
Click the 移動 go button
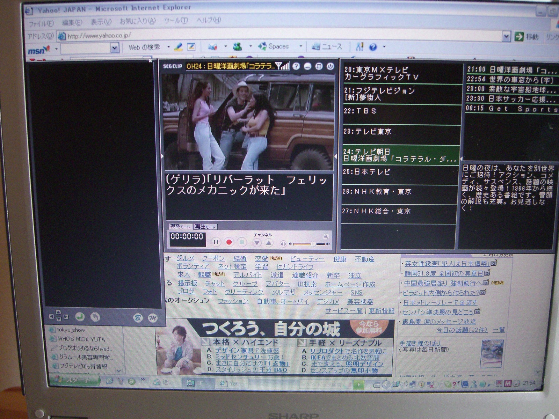click(527, 37)
